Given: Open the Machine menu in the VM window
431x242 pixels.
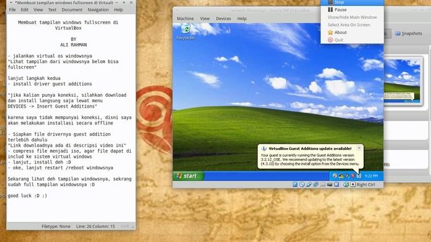Looking at the screenshot, I should click(x=185, y=18).
